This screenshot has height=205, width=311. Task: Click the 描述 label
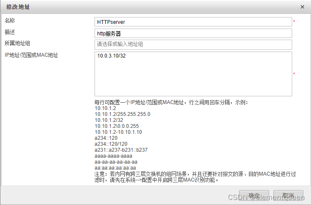[x=10, y=32]
